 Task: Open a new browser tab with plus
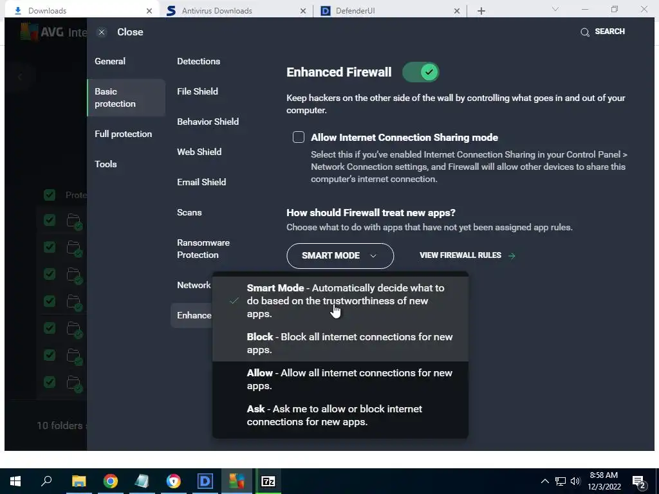coord(481,11)
